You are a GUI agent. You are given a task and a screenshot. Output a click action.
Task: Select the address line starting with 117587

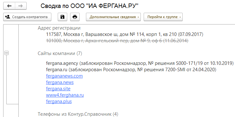click(125, 34)
